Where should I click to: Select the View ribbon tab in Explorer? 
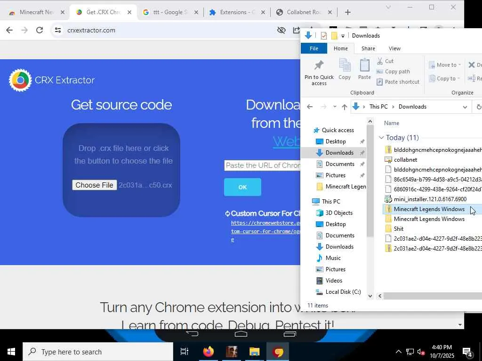pyautogui.click(x=394, y=48)
